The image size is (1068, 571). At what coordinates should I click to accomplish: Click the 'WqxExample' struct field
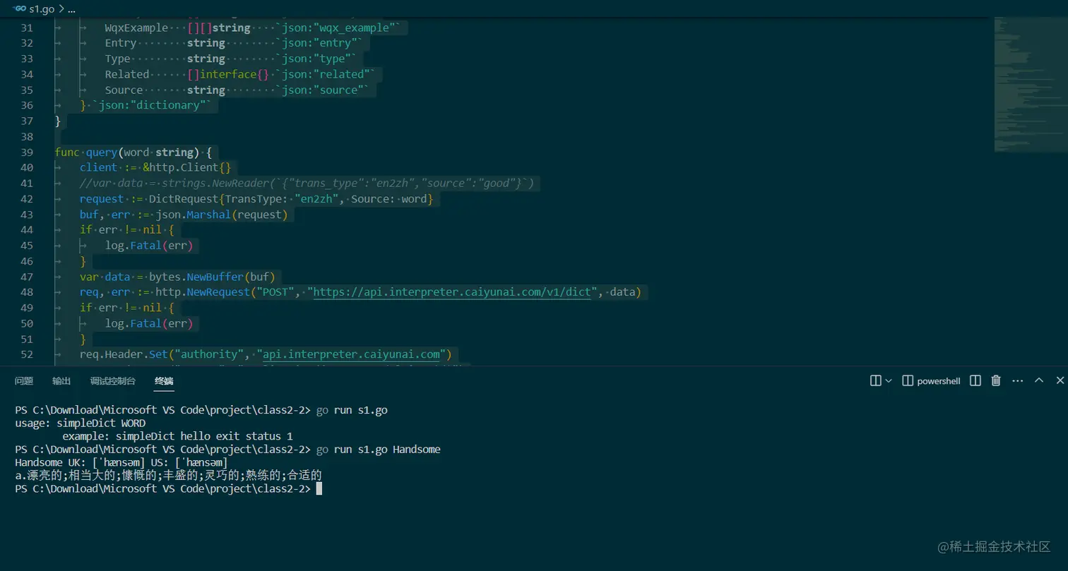136,28
